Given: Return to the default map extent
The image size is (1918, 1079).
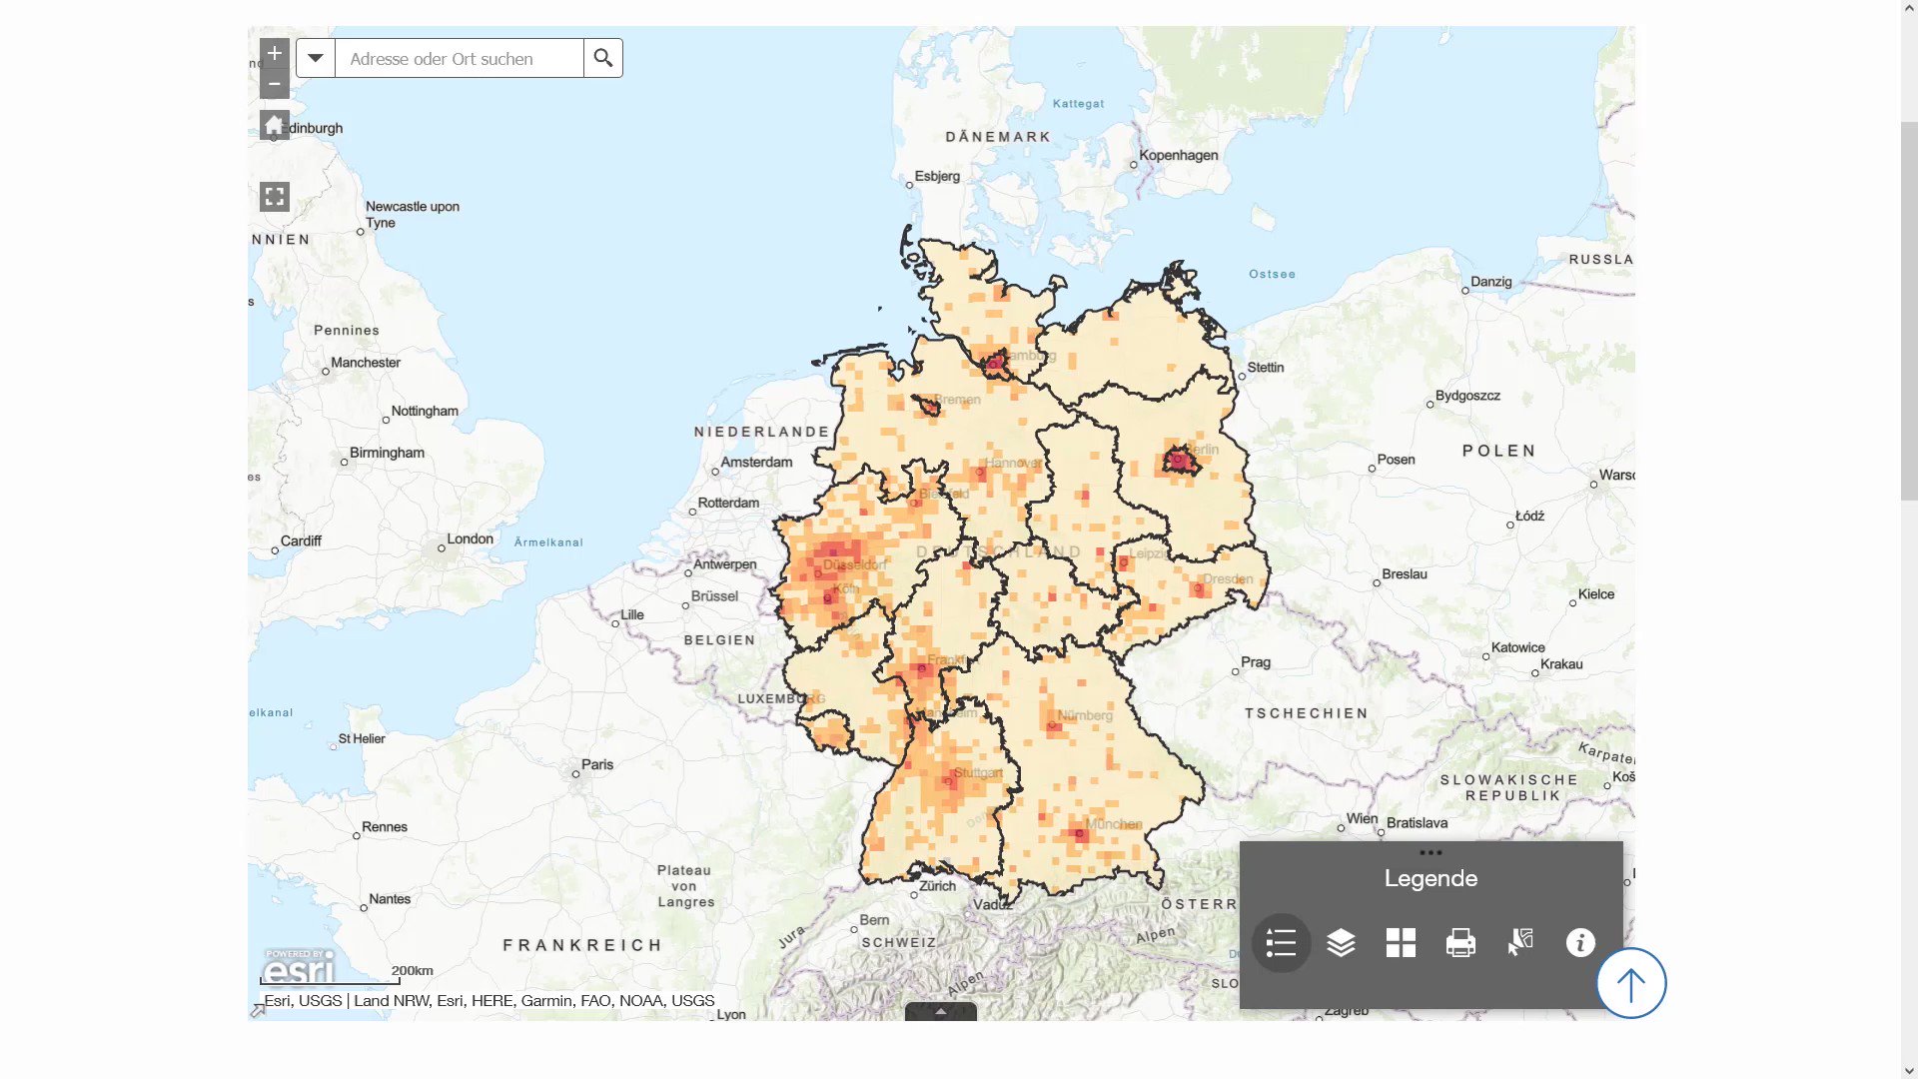Looking at the screenshot, I should tap(275, 125).
